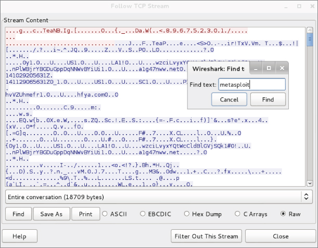Click the line starting <d.............%9

pyautogui.click(x=93, y=178)
